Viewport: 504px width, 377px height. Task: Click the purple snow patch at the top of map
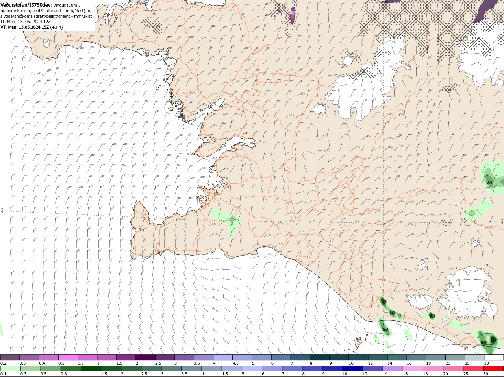(292, 15)
